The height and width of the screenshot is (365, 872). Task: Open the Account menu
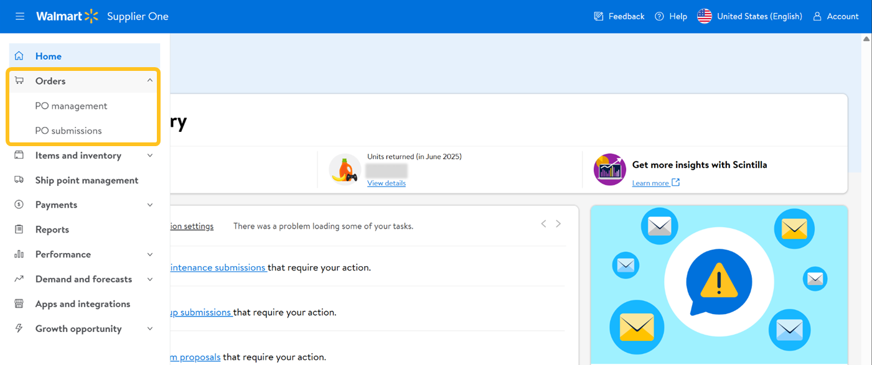coord(836,16)
